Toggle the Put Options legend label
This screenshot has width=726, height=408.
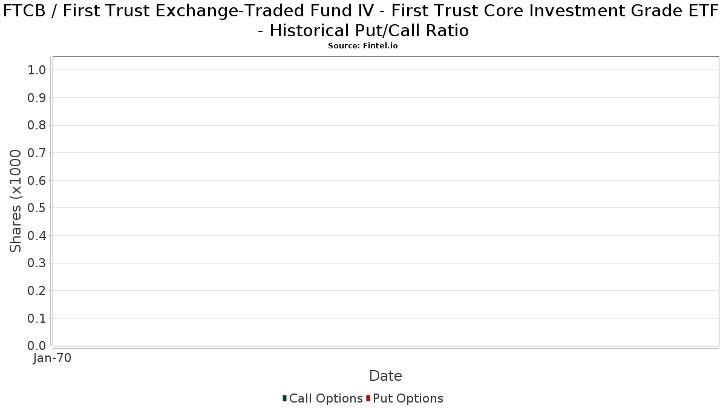408,398
